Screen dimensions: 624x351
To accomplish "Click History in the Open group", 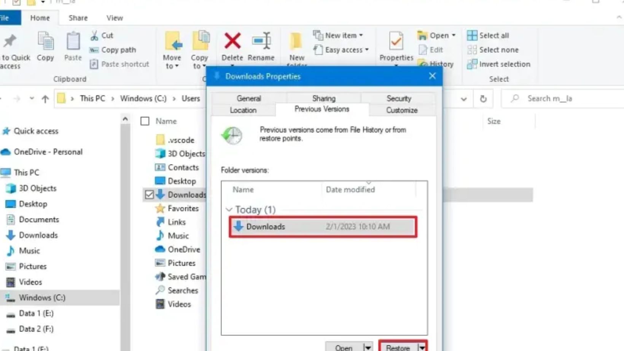I will [x=436, y=64].
